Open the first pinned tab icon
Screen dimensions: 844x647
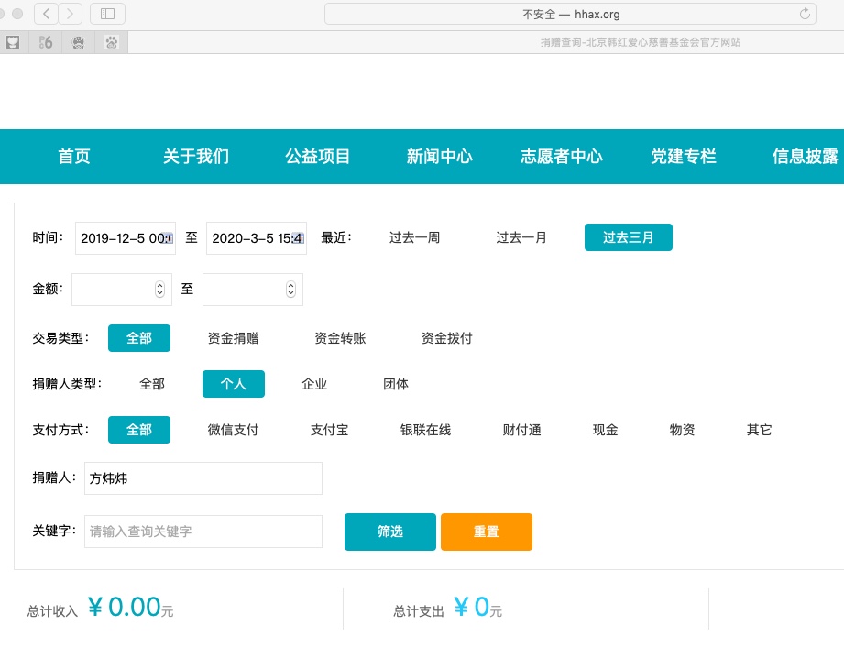point(13,42)
